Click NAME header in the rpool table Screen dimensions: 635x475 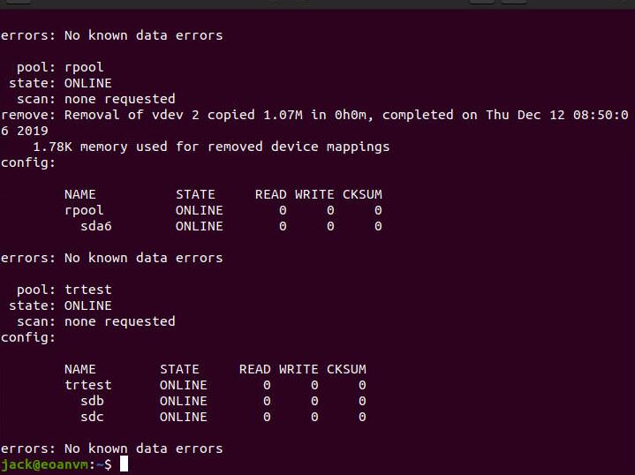point(80,194)
